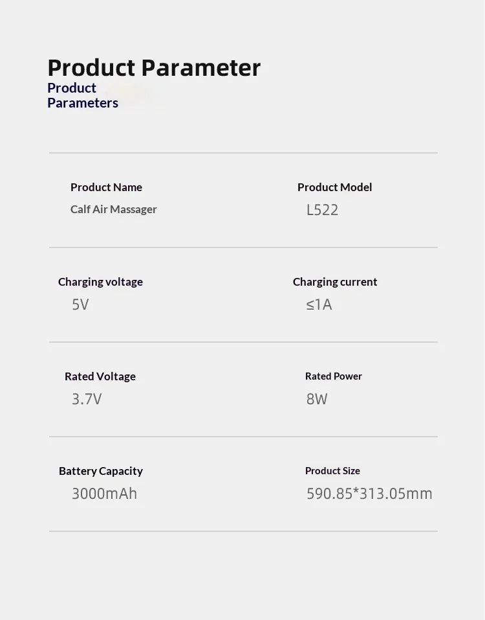Select the 3.7V rated voltage value

pyautogui.click(x=87, y=399)
